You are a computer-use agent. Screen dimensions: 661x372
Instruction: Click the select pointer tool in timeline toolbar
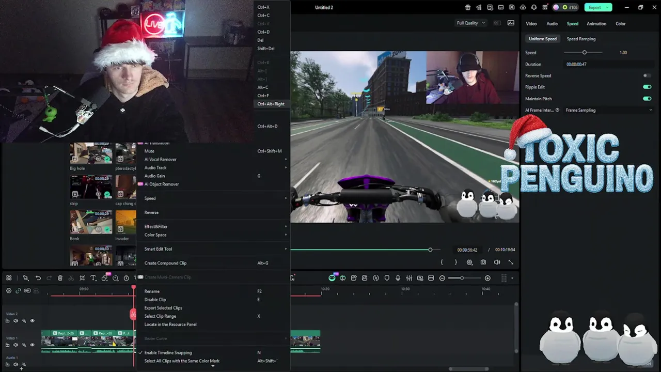(25, 278)
